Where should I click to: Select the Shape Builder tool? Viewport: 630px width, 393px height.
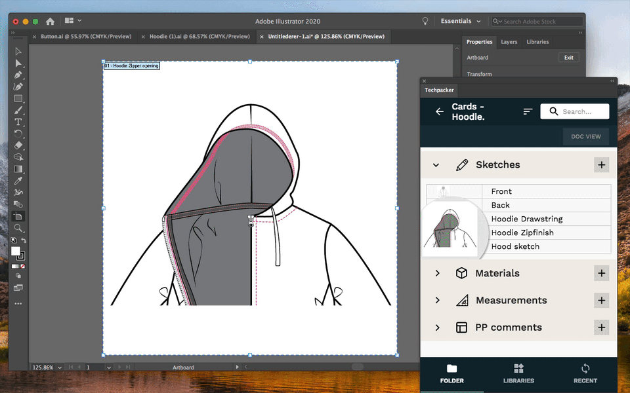point(18,157)
